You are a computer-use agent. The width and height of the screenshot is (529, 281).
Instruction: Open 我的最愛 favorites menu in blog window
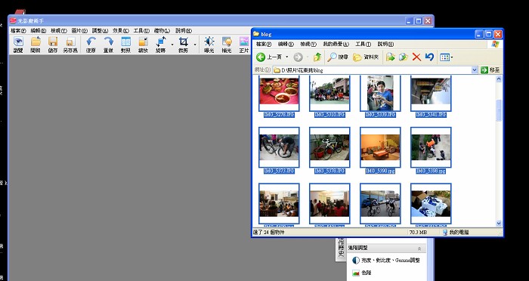coord(336,45)
